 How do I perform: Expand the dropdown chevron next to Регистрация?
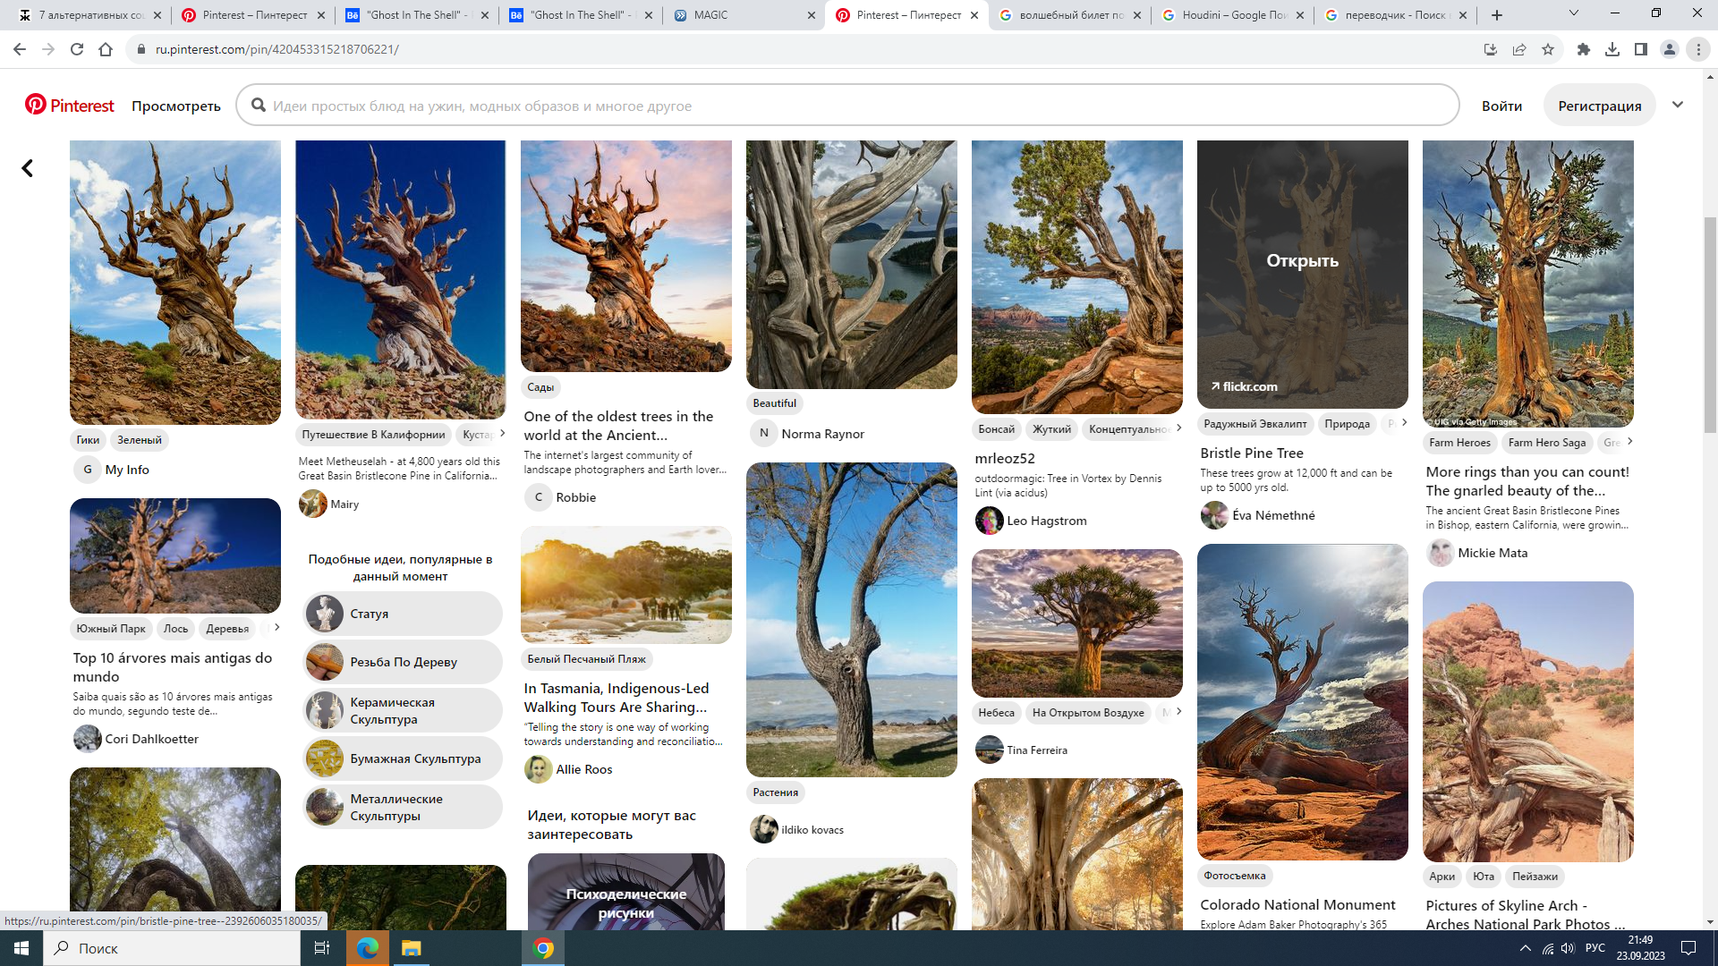pos(1678,105)
